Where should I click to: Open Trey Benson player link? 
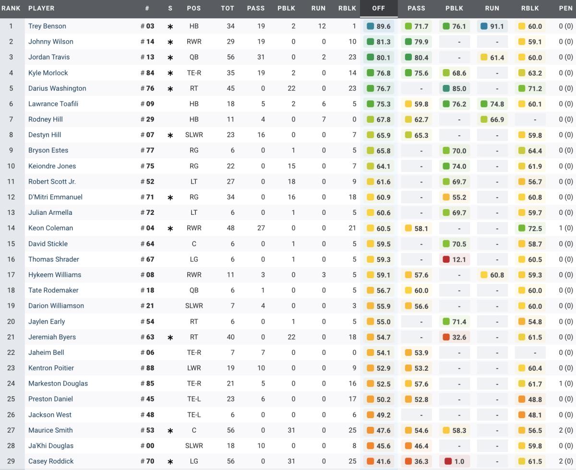pos(47,26)
